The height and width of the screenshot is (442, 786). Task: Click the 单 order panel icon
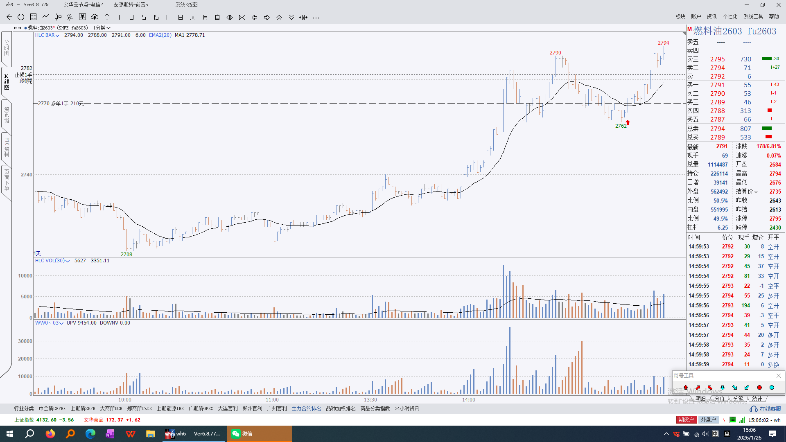(x=82, y=17)
